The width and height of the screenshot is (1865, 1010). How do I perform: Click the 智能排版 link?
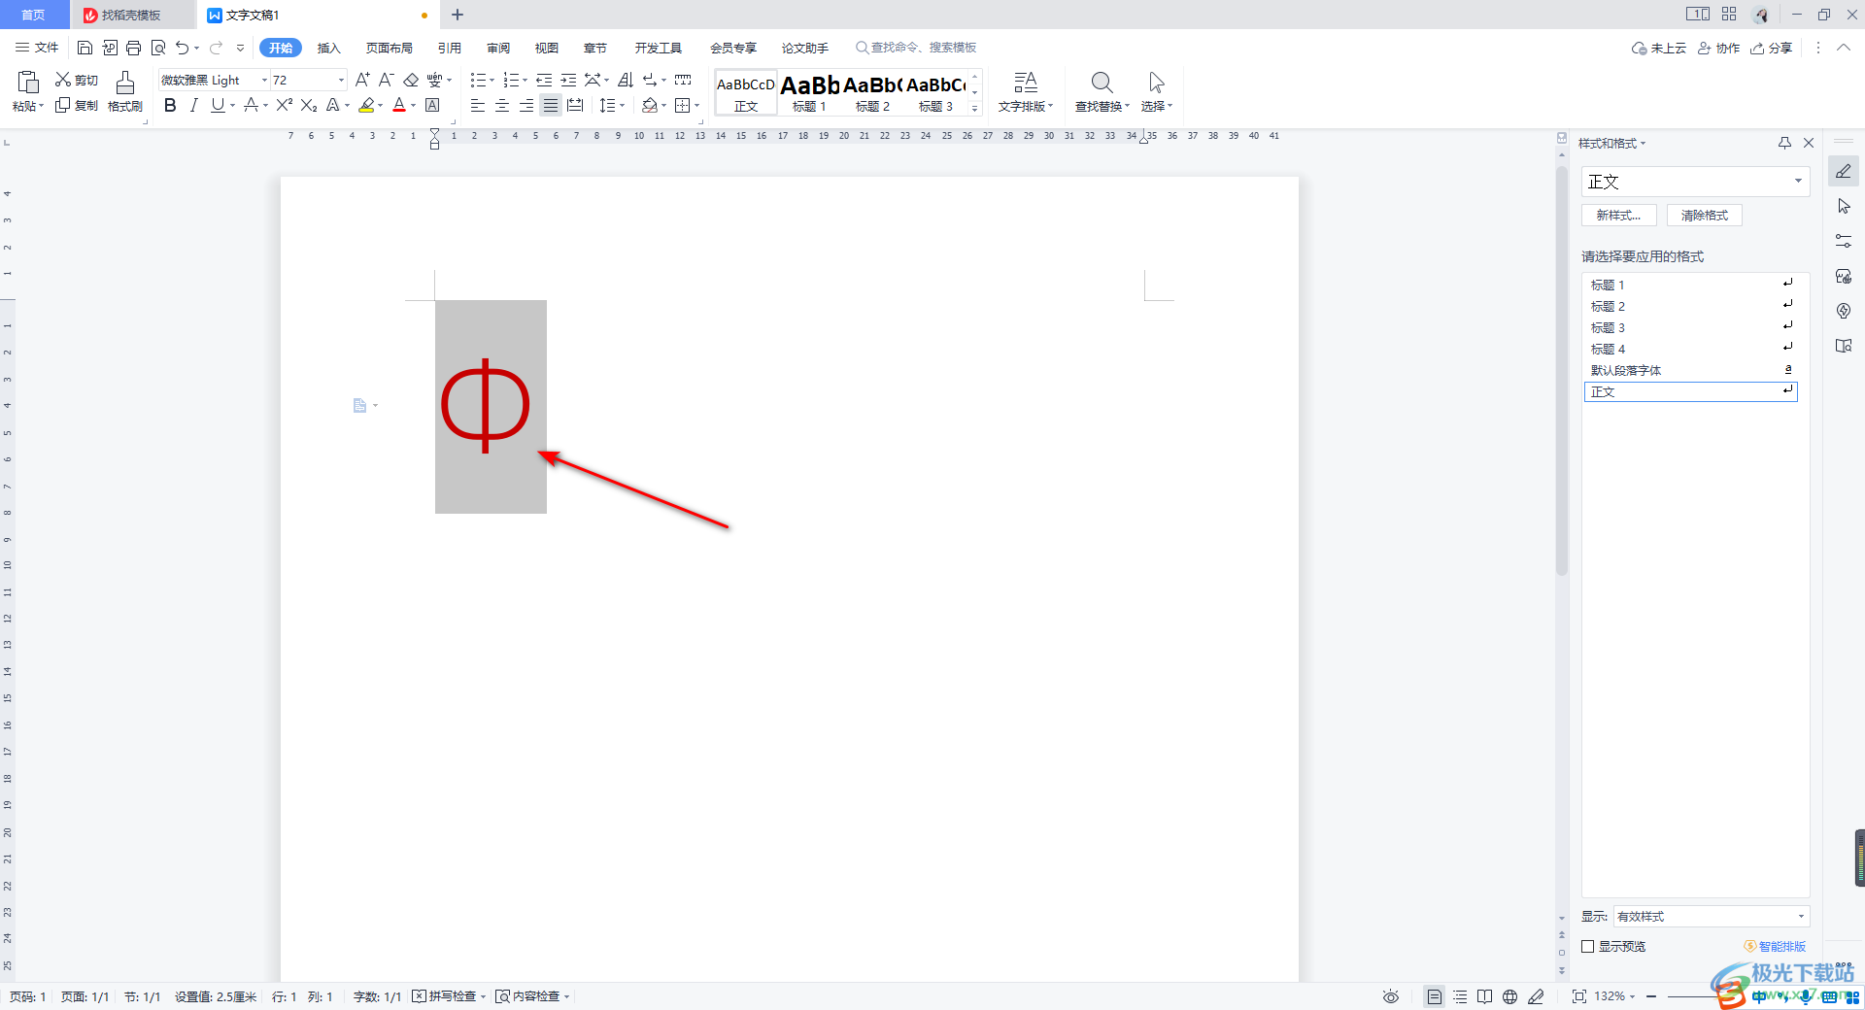point(1775,946)
